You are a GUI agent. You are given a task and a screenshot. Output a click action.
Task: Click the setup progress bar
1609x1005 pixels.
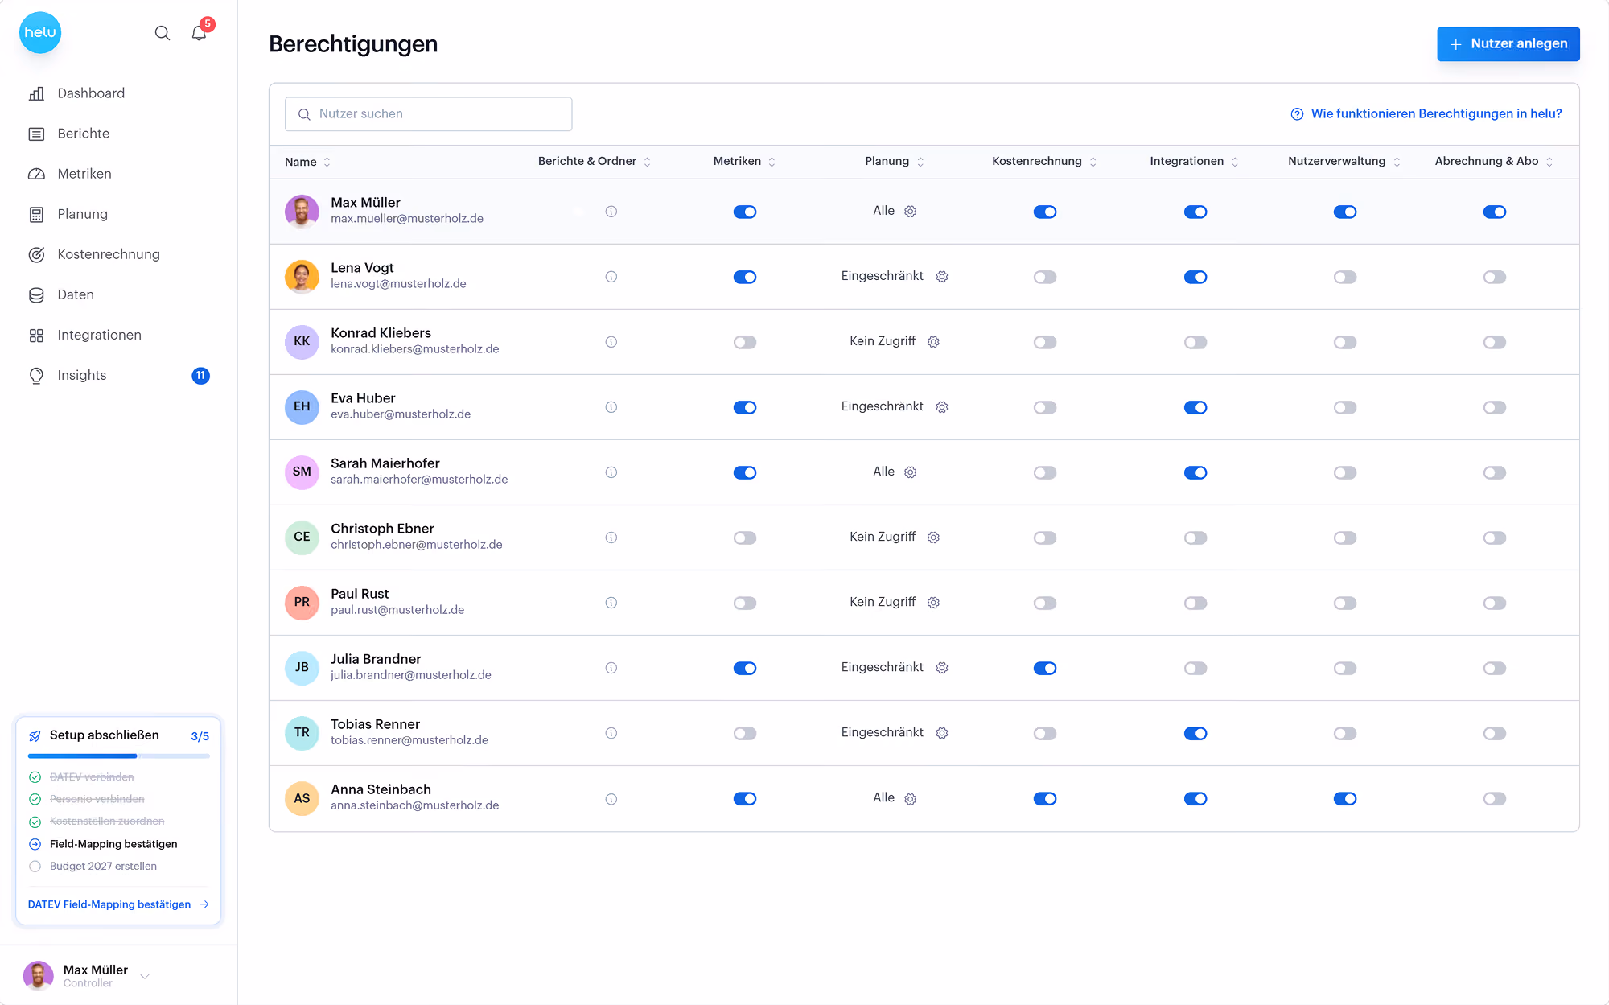(x=118, y=756)
